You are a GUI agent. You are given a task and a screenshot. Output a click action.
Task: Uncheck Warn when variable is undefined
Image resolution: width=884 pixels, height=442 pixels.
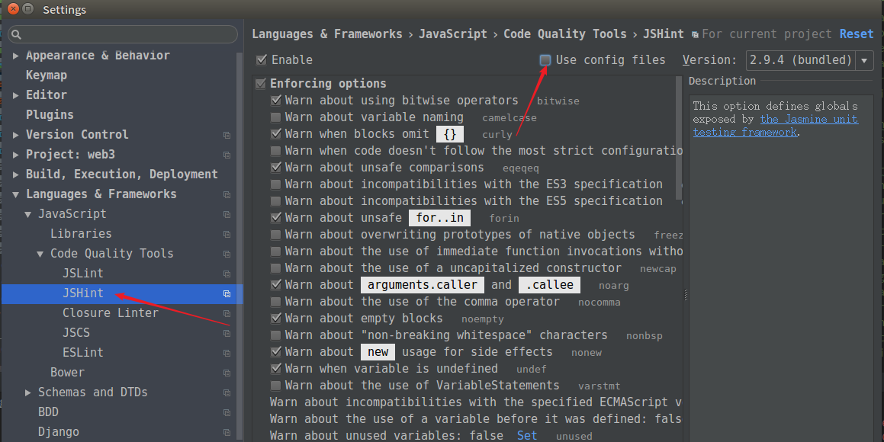[275, 368]
